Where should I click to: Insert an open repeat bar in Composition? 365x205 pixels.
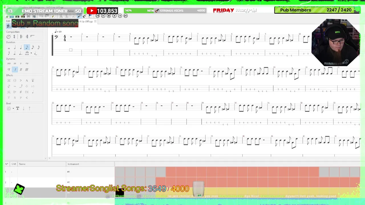[x=21, y=36]
